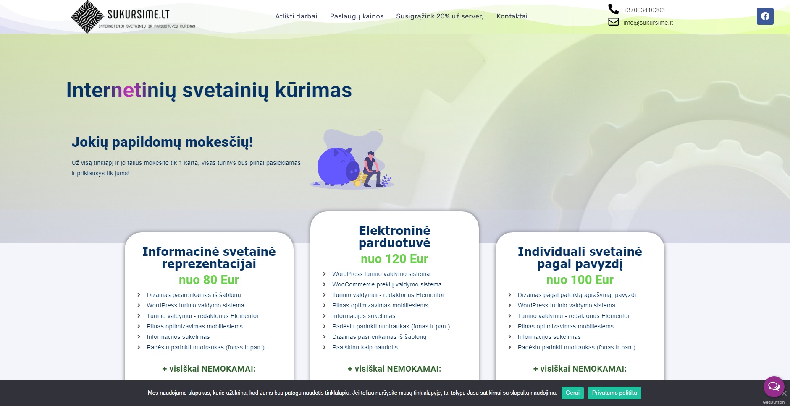The image size is (790, 406).
Task: Click the email envelope icon
Action: pos(613,22)
